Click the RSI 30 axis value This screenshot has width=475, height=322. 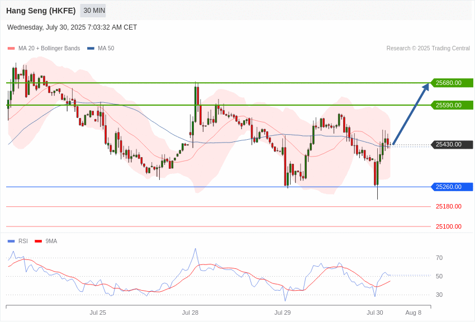439,295
